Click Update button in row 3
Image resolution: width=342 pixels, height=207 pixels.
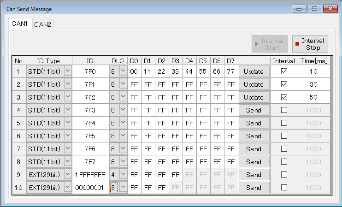[x=254, y=97]
